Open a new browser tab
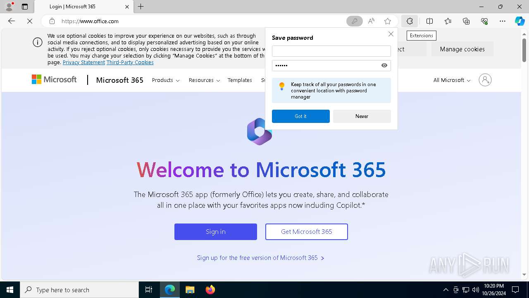The image size is (529, 298). 141,7
